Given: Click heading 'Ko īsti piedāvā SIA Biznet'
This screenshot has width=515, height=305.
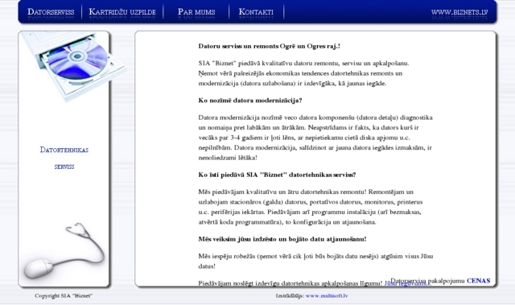Looking at the screenshot, I should click(x=277, y=175).
